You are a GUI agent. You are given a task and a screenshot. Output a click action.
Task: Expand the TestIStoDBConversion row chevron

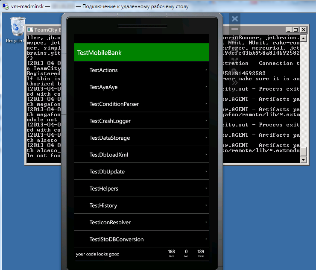point(206,239)
